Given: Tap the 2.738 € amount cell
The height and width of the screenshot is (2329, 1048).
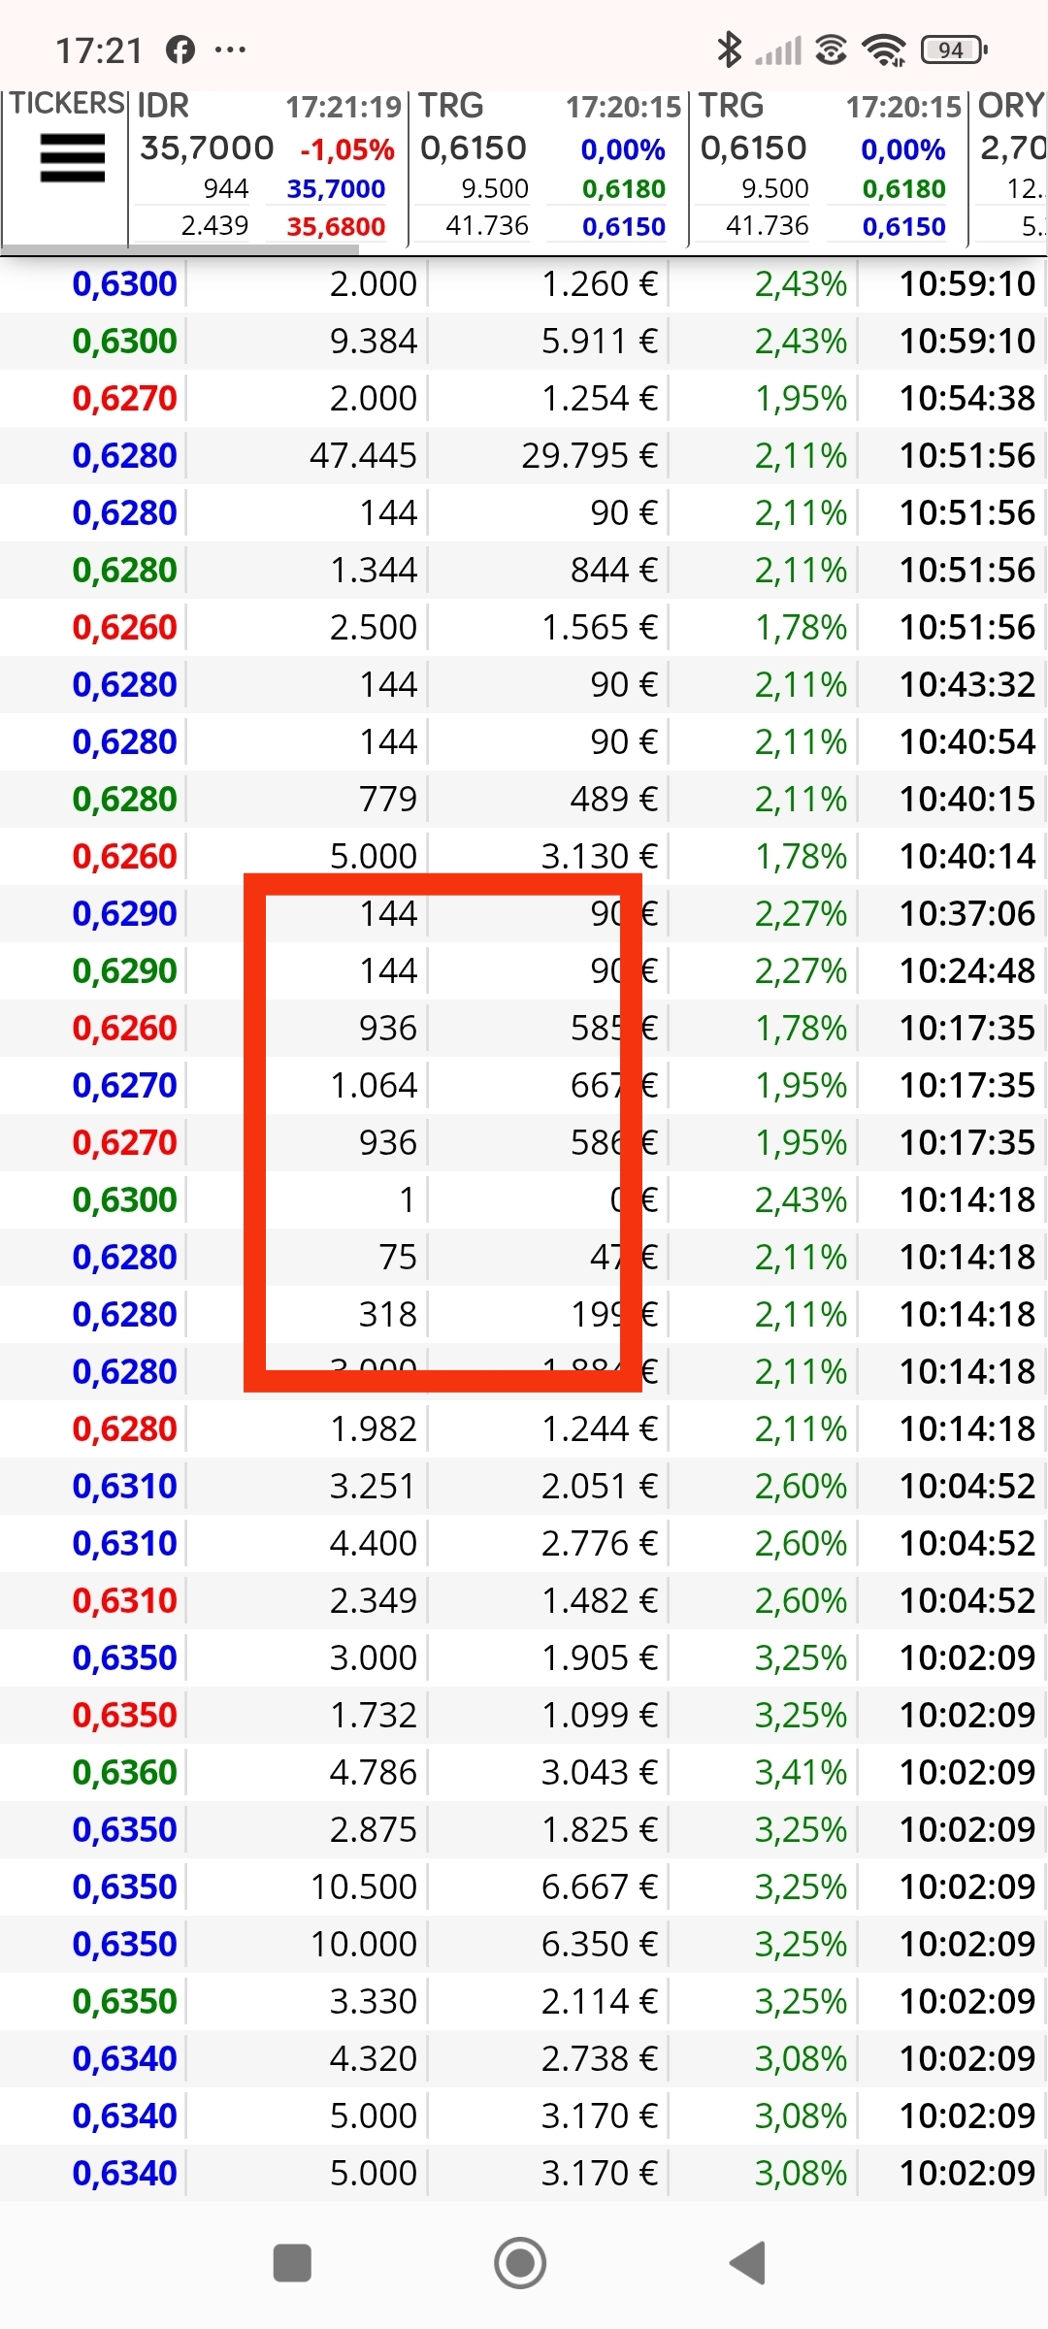Looking at the screenshot, I should [x=599, y=2058].
